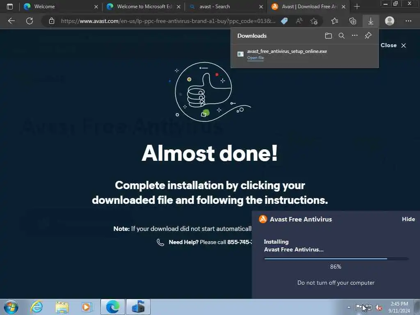This screenshot has height=315, width=420.
Task: Select avast_free_antivirus_setup_online.exe download entry
Action: click(305, 55)
